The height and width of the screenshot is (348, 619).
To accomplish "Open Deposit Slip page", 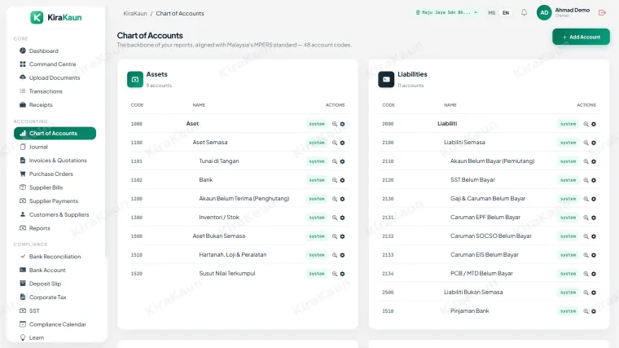I will 40,284.
